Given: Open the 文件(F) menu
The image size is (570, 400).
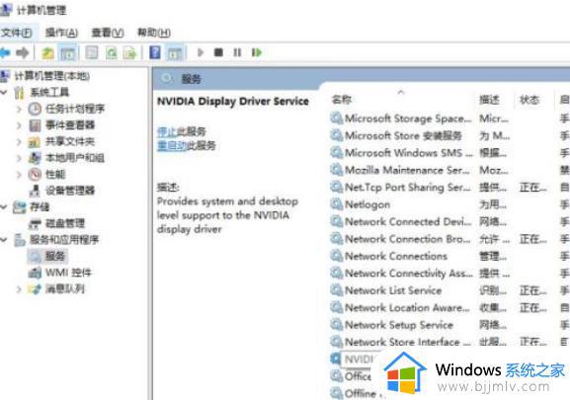Looking at the screenshot, I should [x=17, y=33].
